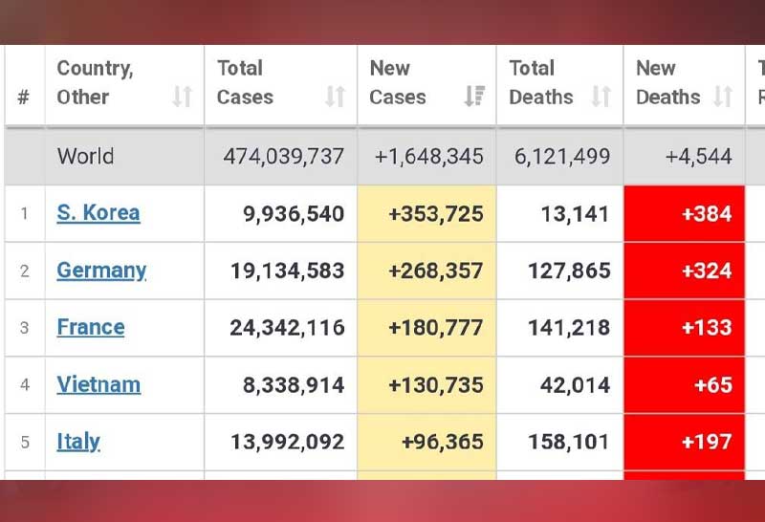The image size is (765, 522).
Task: Open the S. Korea country link
Action: click(x=98, y=213)
